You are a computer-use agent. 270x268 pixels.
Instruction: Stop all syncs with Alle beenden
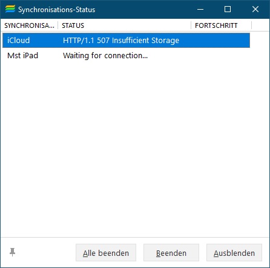pyautogui.click(x=106, y=253)
